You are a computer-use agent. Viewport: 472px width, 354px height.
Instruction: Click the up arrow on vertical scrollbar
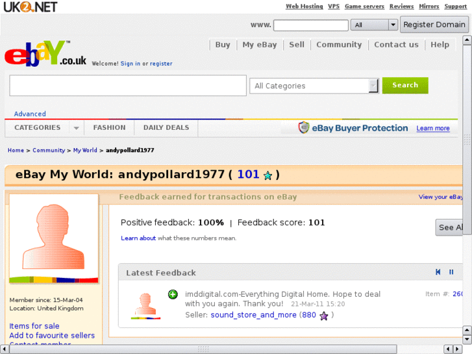(x=467, y=40)
